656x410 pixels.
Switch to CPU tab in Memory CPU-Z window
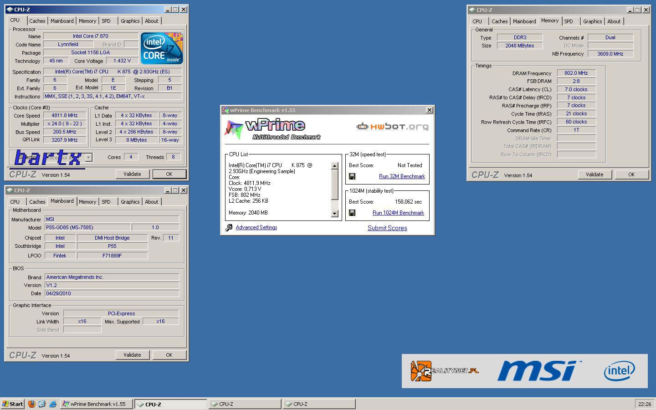pyautogui.click(x=477, y=21)
